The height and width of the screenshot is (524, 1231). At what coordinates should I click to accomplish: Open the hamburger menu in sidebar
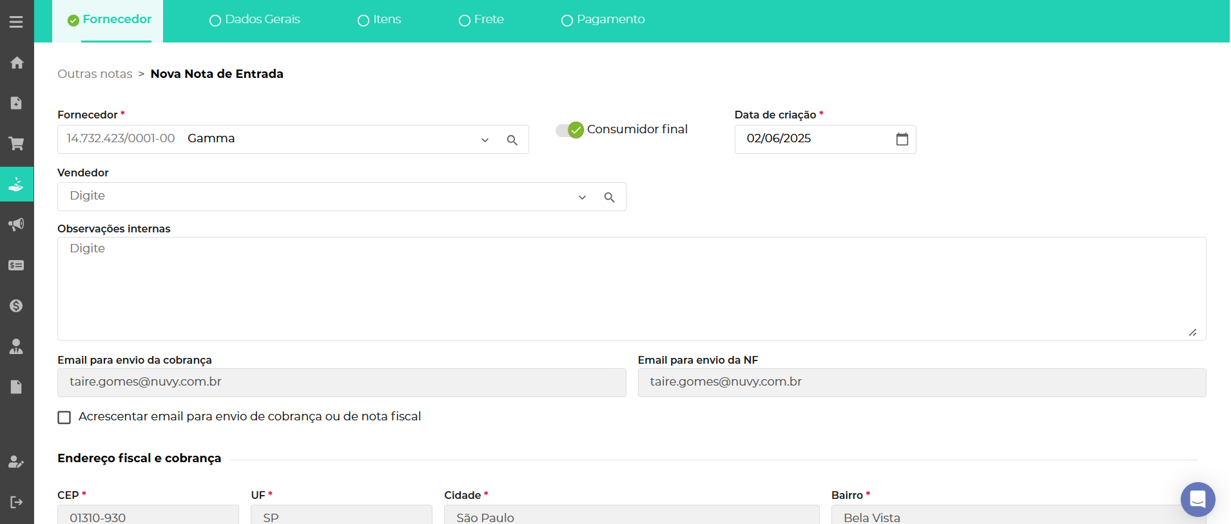pos(16,22)
